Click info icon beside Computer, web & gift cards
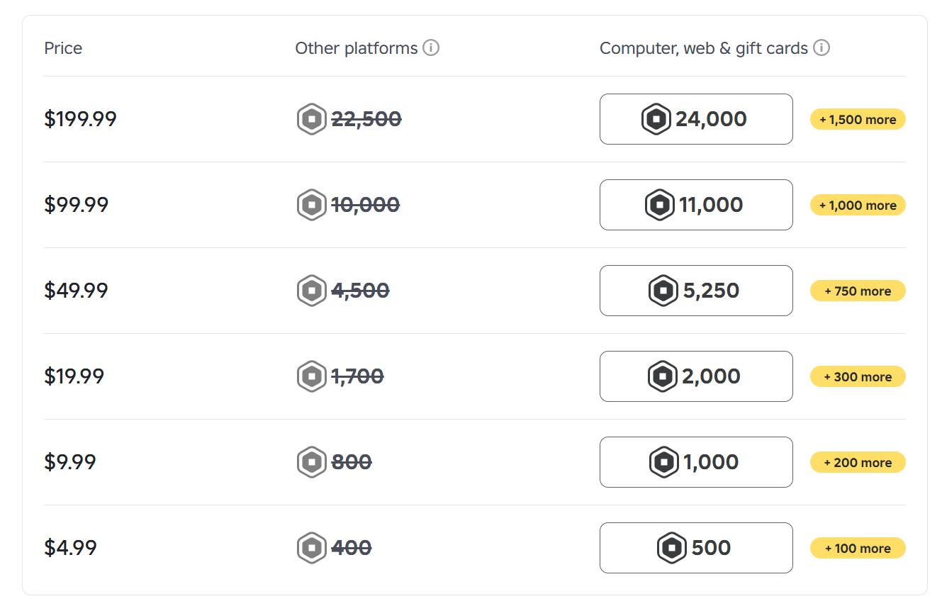The height and width of the screenshot is (606, 942). (x=822, y=48)
